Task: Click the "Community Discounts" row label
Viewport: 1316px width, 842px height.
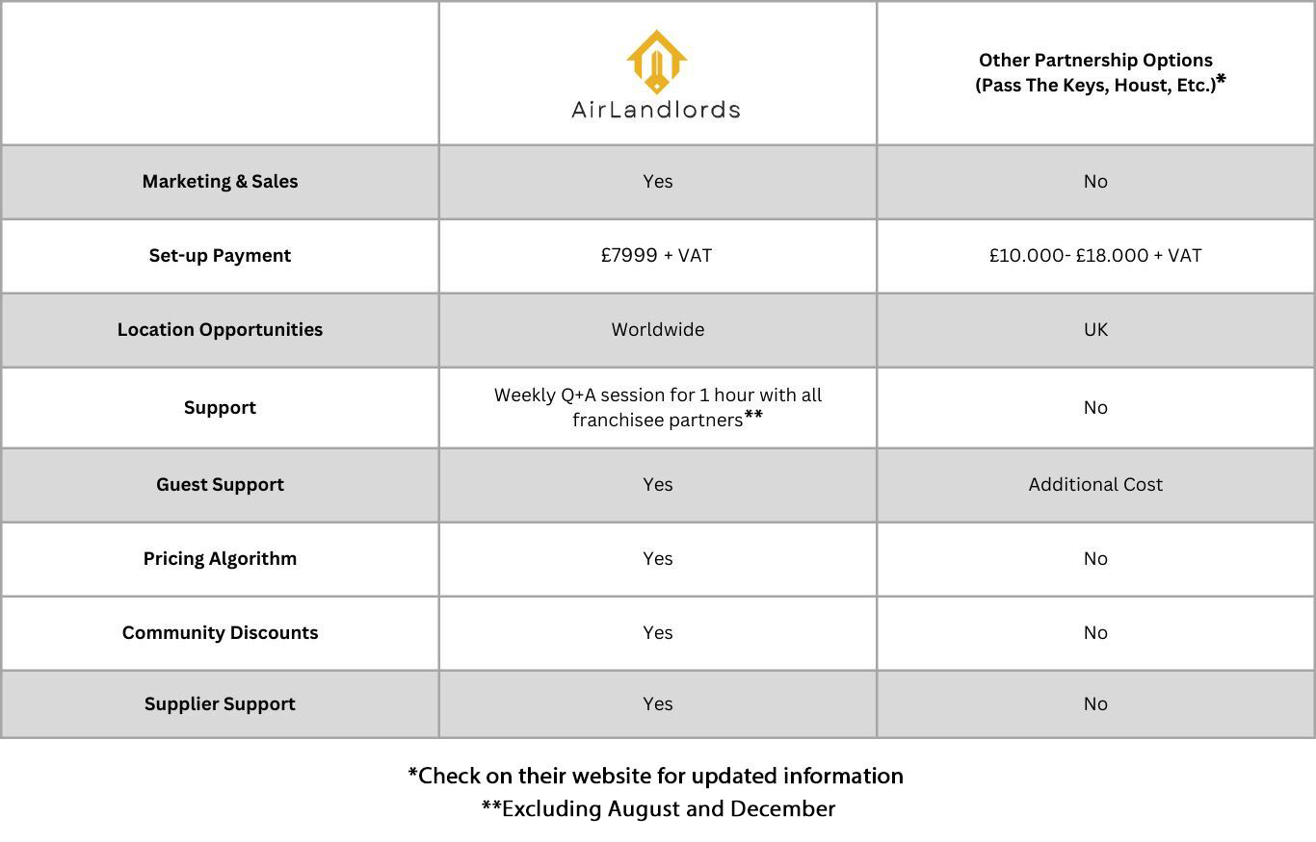Action: pyautogui.click(x=220, y=633)
